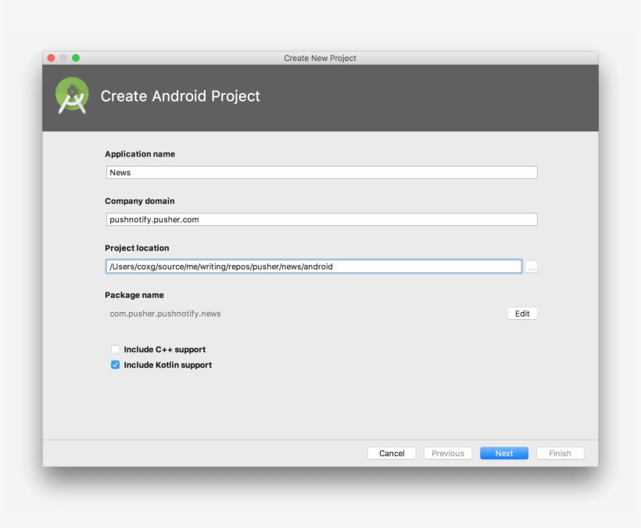Click the Previous button
The height and width of the screenshot is (528, 641).
[447, 453]
